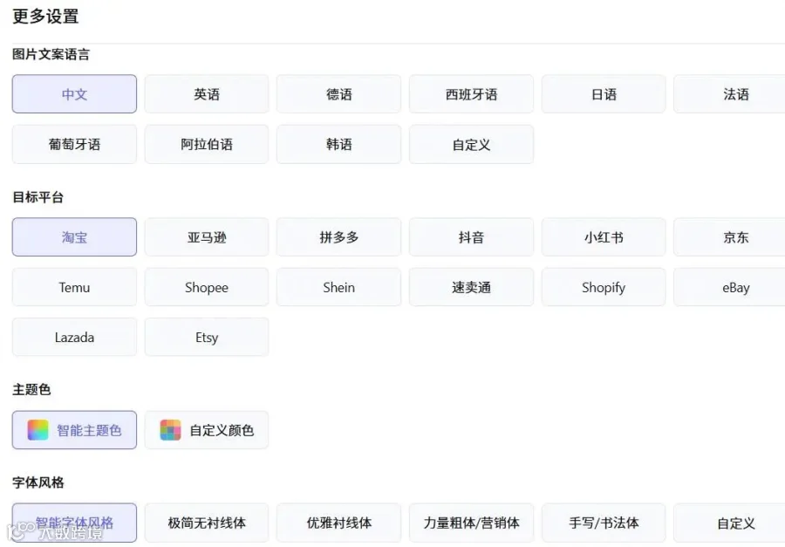Viewport: 785px width, 547px height.
Task: Select 智能字体风格 font style
Action: 74,523
